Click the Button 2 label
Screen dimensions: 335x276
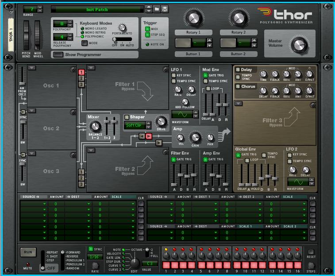click(239, 54)
